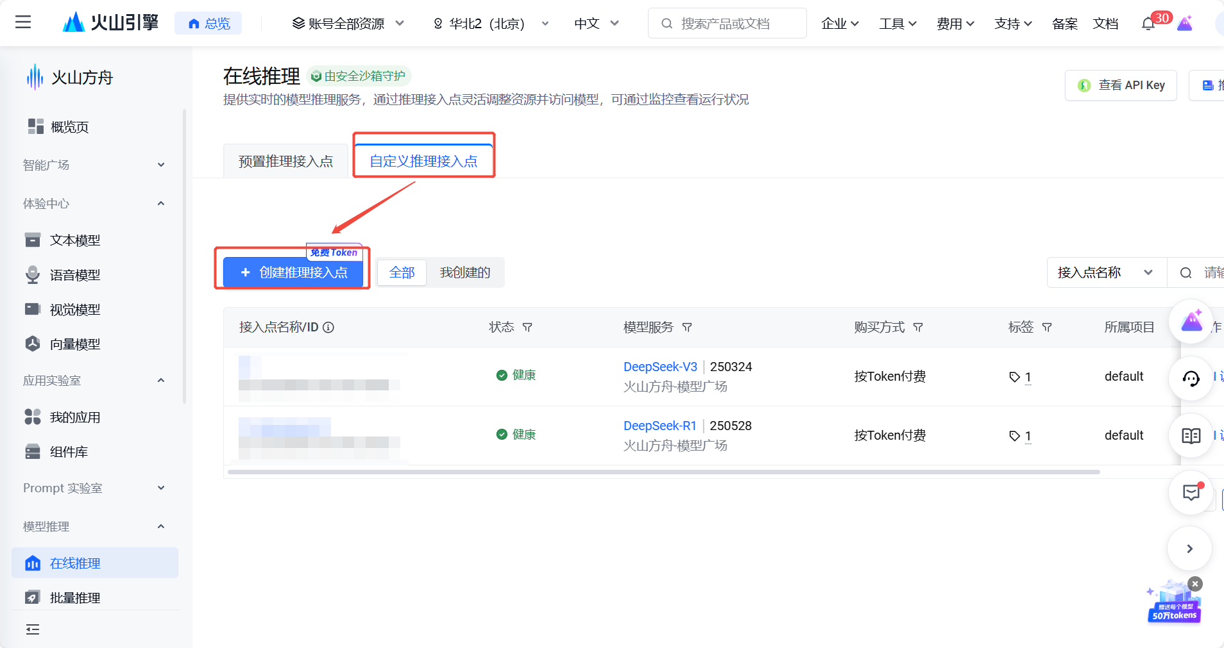1224x648 pixels.
Task: Click the 创建推理接入点 button
Action: point(293,272)
